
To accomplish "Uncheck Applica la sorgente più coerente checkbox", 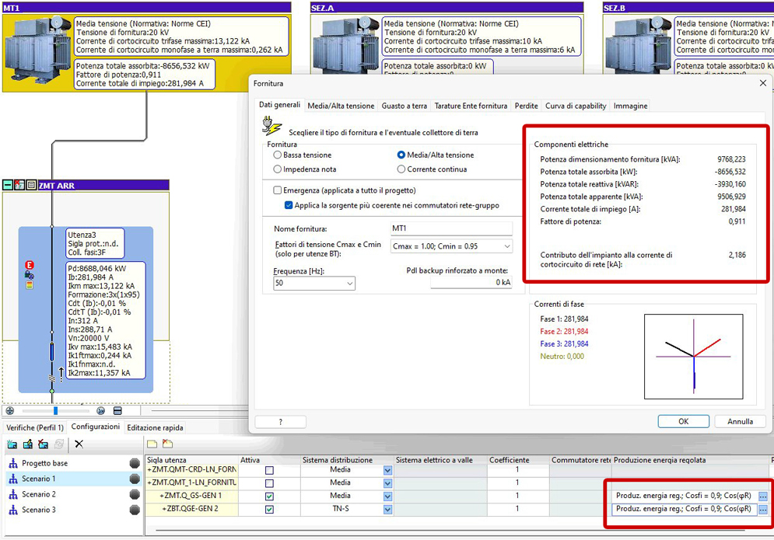I will point(289,205).
